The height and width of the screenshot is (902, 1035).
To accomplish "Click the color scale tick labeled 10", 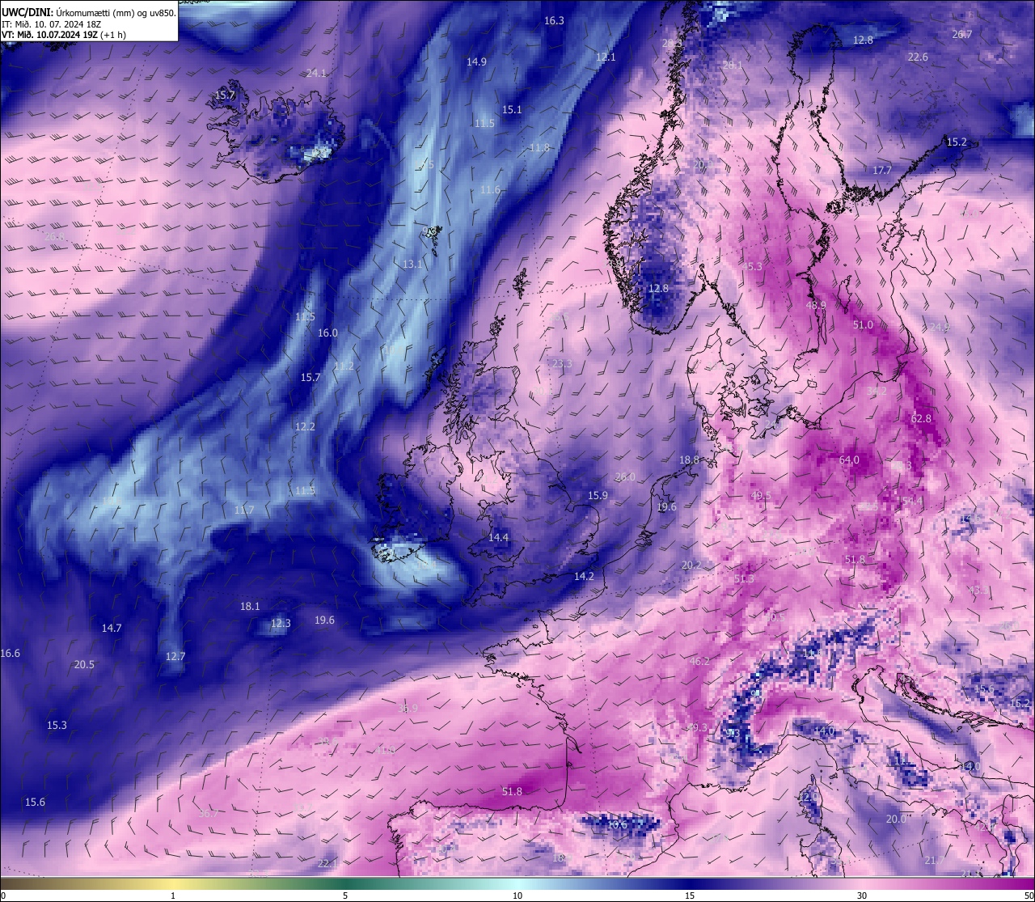I will pos(517,896).
